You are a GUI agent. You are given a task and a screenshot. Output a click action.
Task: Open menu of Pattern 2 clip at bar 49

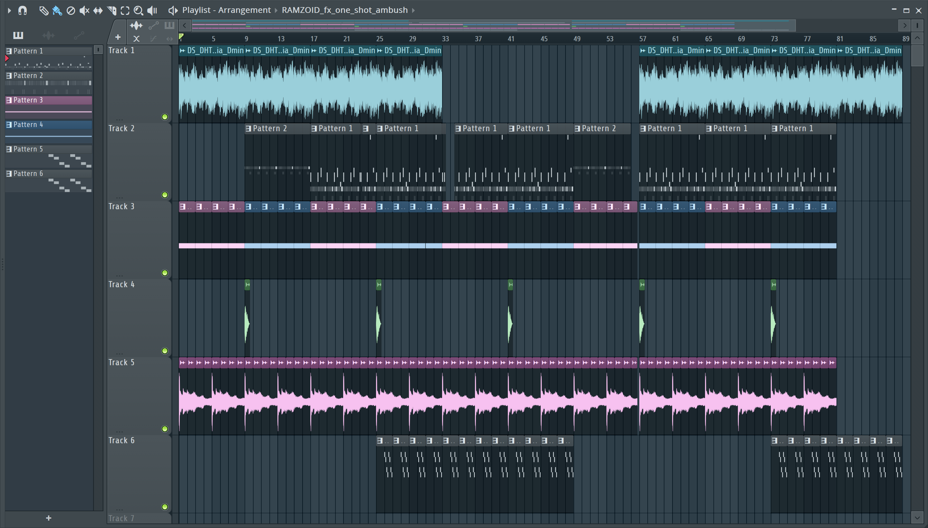pyautogui.click(x=577, y=128)
